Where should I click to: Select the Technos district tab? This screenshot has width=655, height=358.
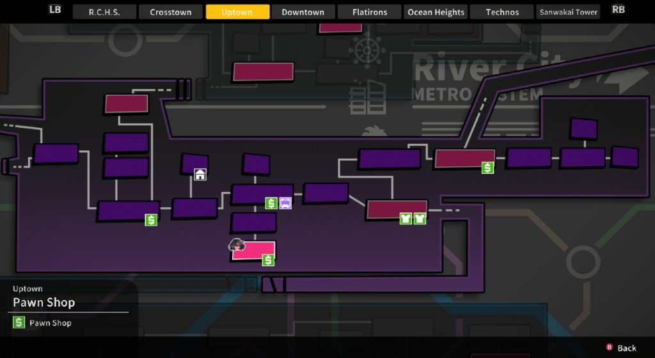[x=502, y=12]
